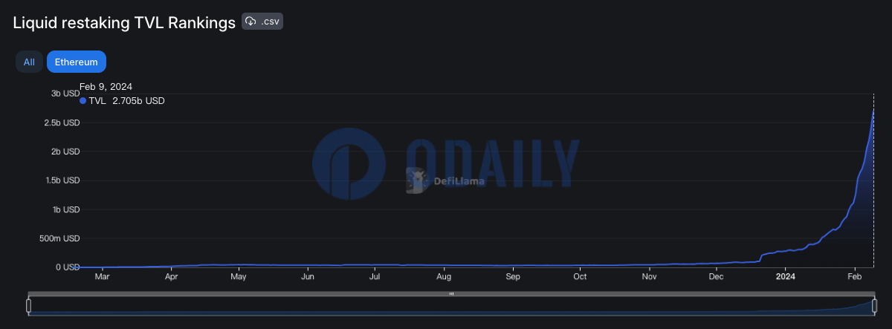The width and height of the screenshot is (892, 329).
Task: Click the '0 USD' y-axis label
Action: (66, 267)
